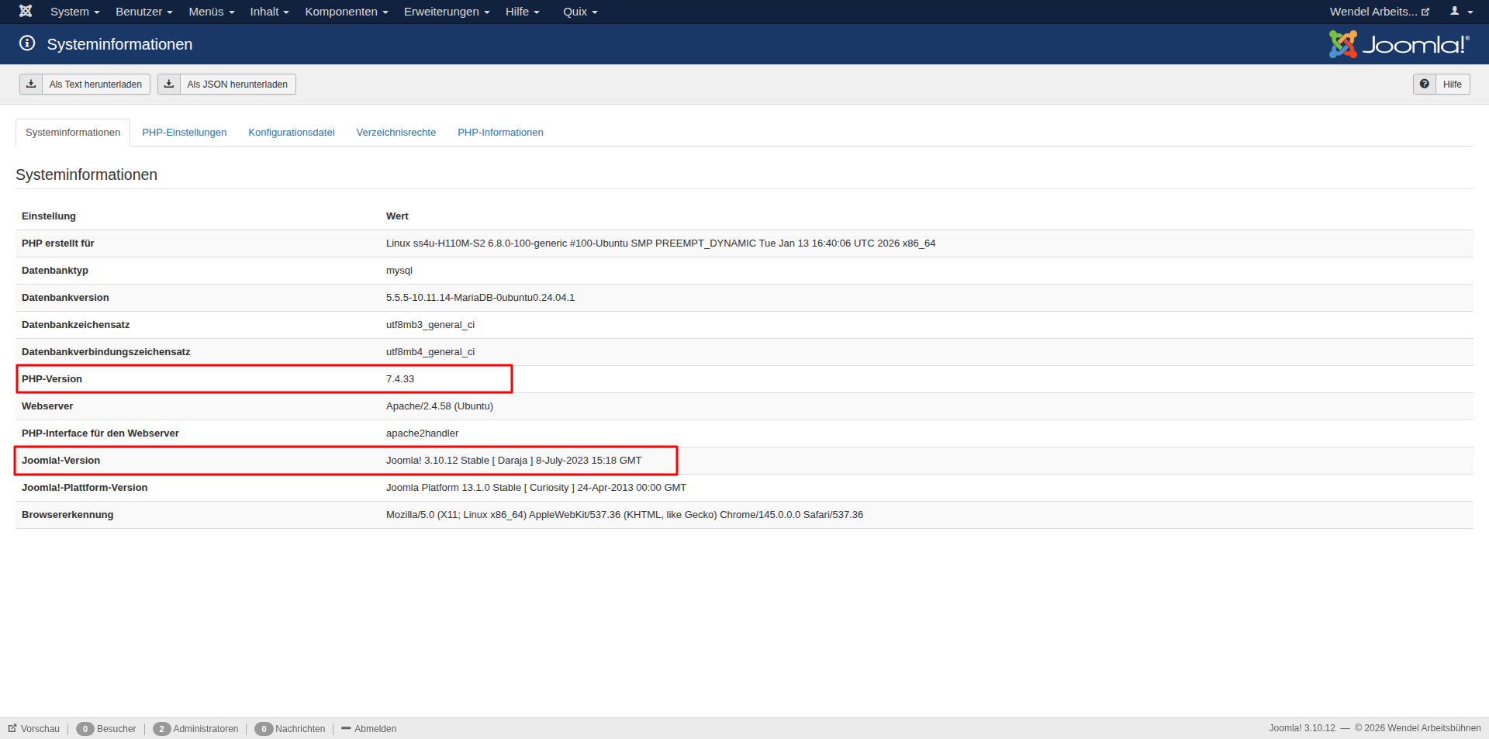Screen dimensions: 1489x739
Task: Click the Administratoren count badge
Action: pyautogui.click(x=161, y=729)
